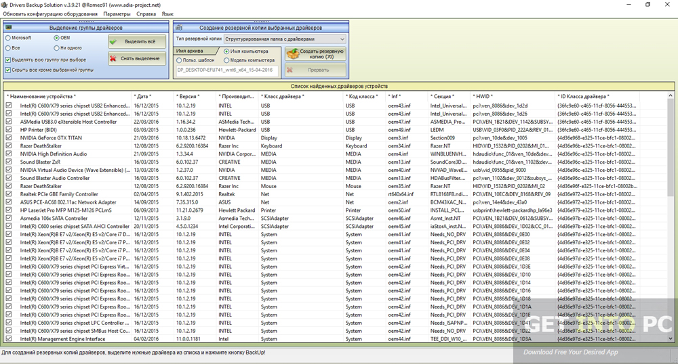Click the version cell 10.18.13.6472
This screenshot has width=678, height=364.
[x=191, y=137]
